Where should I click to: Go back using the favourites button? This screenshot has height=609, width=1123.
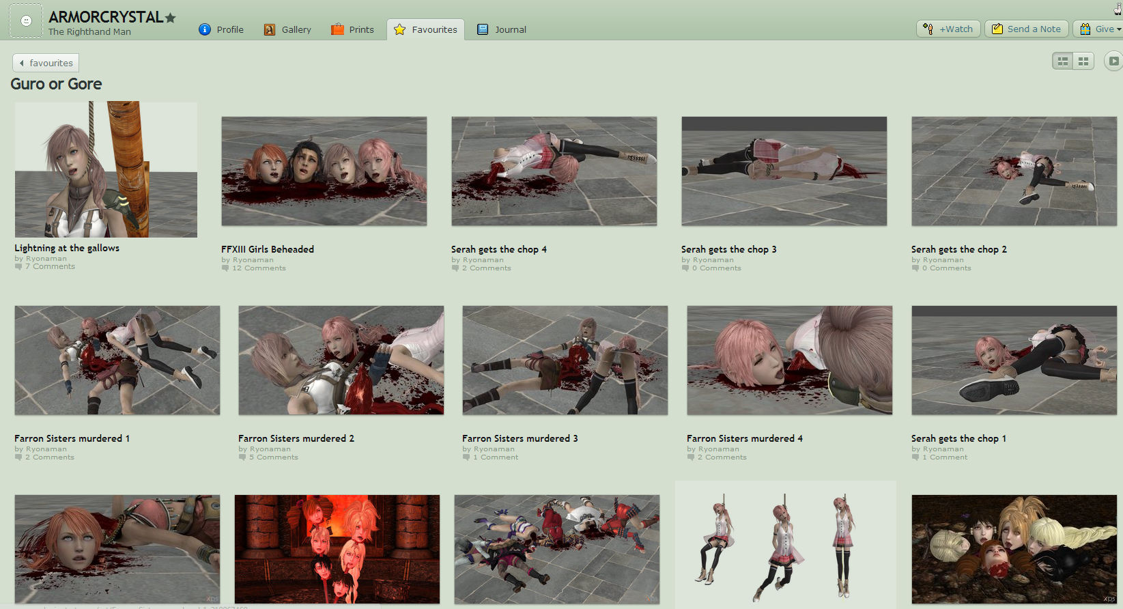pos(46,63)
